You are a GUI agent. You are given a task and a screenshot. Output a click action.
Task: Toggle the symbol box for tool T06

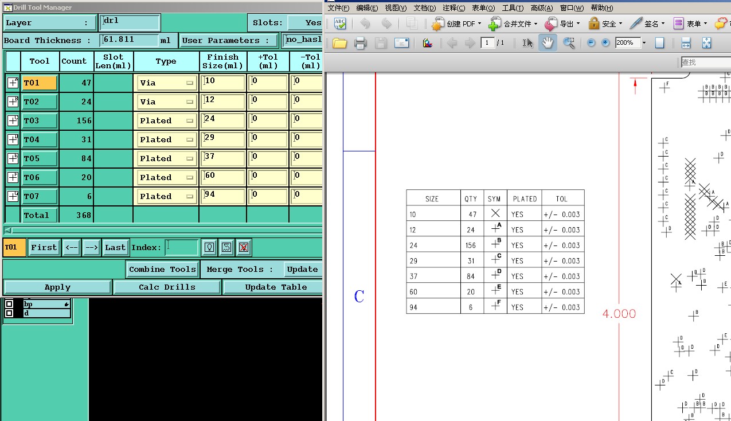point(13,177)
